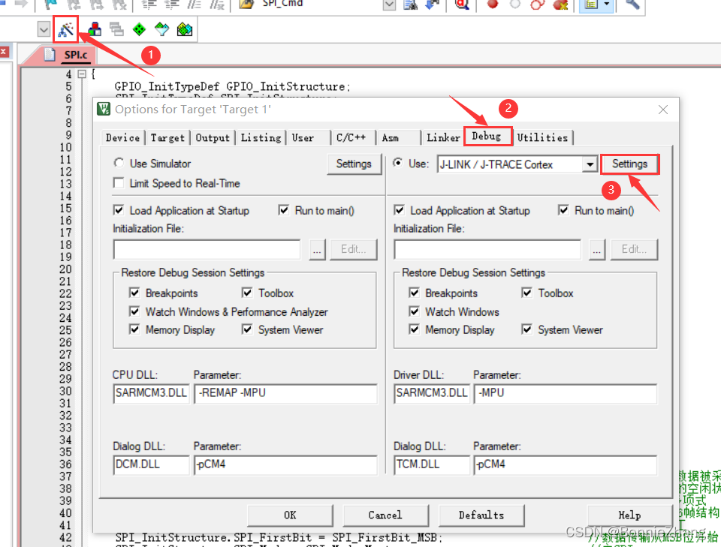Enable Limit Speed to Real-Time checkbox
This screenshot has width=721, height=547.
coord(119,183)
